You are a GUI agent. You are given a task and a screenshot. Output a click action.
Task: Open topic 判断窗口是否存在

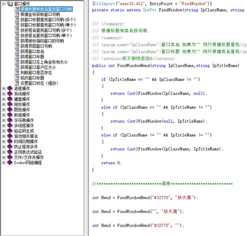tap(36, 73)
